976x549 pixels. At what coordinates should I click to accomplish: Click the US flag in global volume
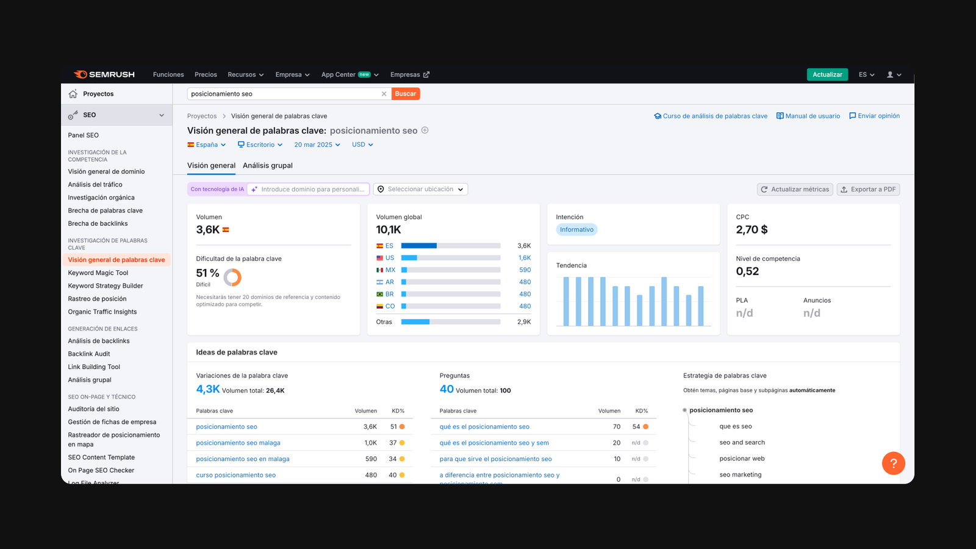tap(379, 258)
